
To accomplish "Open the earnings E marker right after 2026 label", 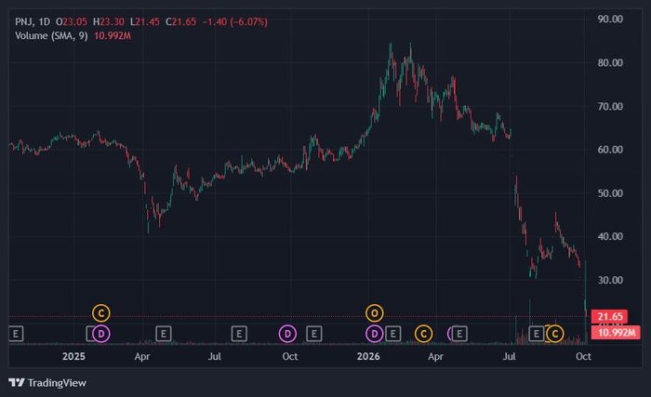I will pos(392,334).
